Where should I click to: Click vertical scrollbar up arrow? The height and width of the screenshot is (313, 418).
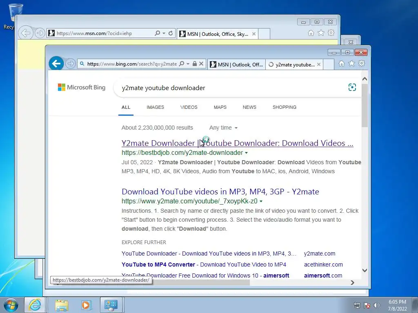(365, 79)
